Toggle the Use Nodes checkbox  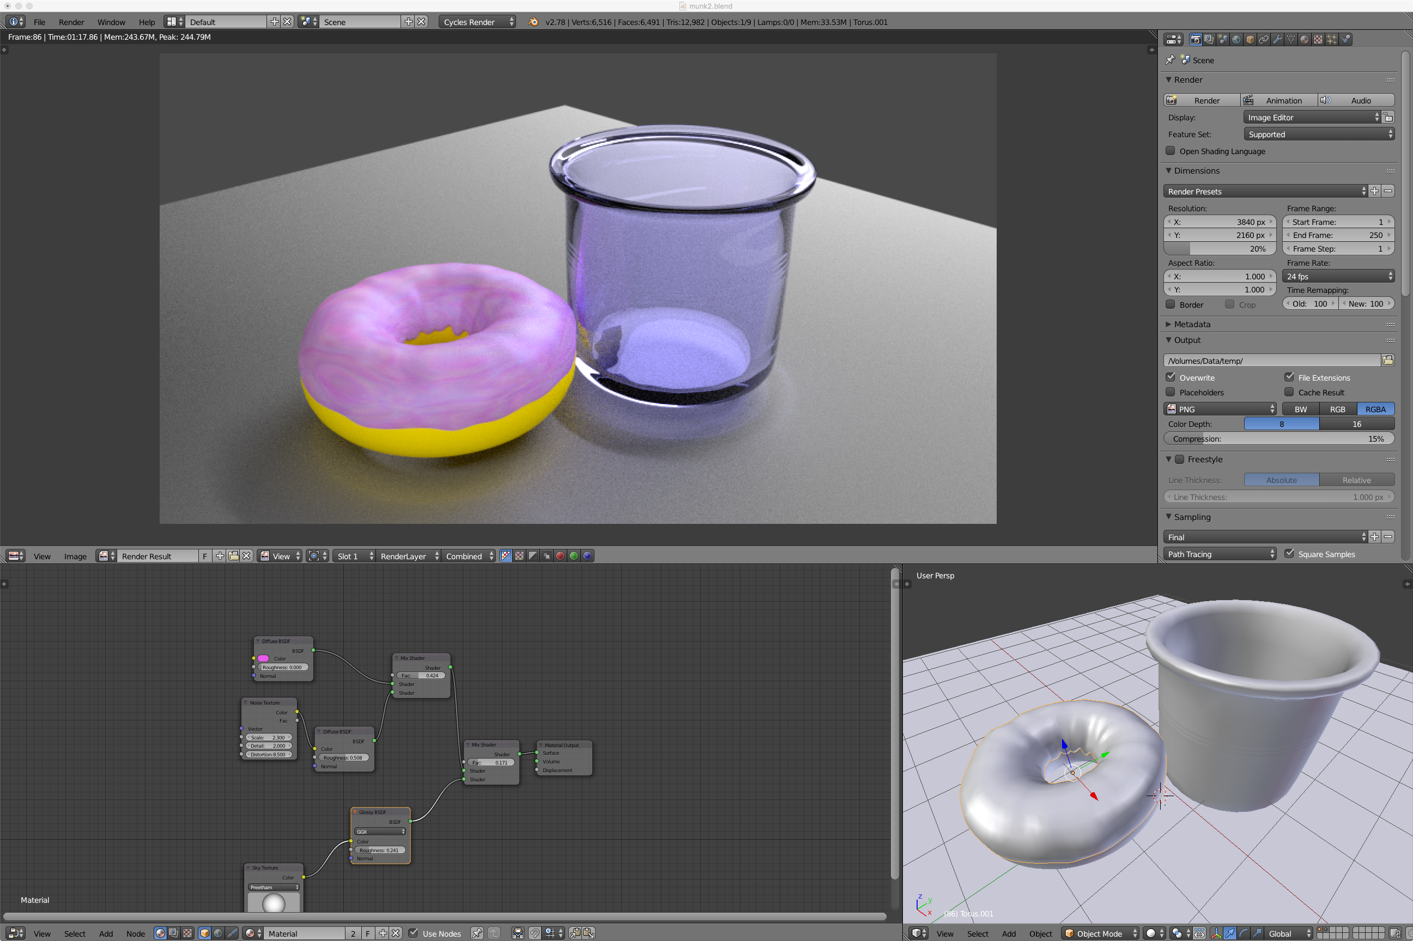tap(413, 933)
